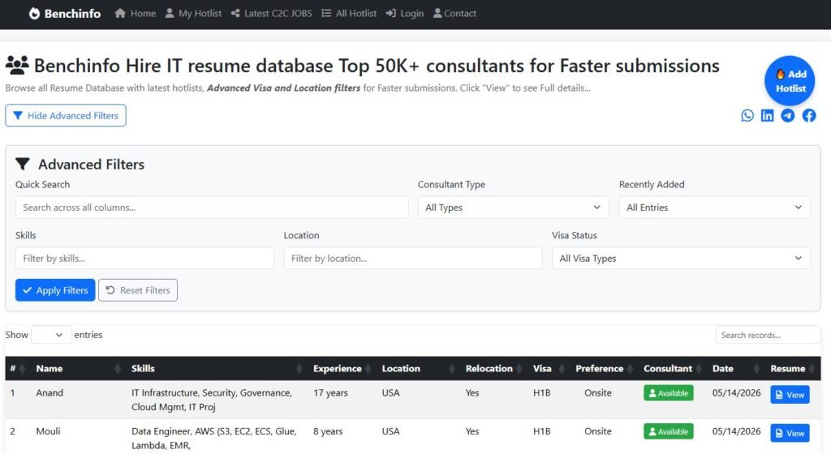Viewport: 831px width, 454px height.
Task: Open the Contact page
Action: click(454, 13)
